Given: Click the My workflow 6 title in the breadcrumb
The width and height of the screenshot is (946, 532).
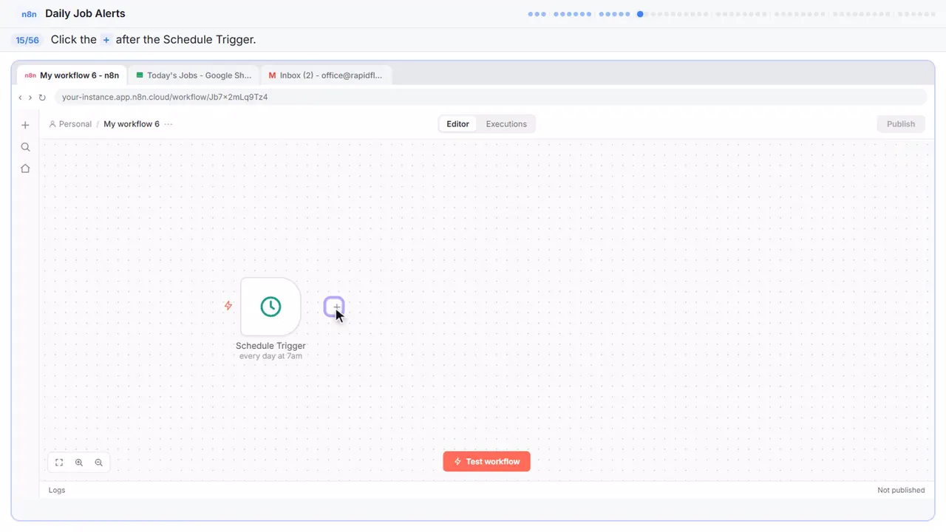Looking at the screenshot, I should pos(132,124).
